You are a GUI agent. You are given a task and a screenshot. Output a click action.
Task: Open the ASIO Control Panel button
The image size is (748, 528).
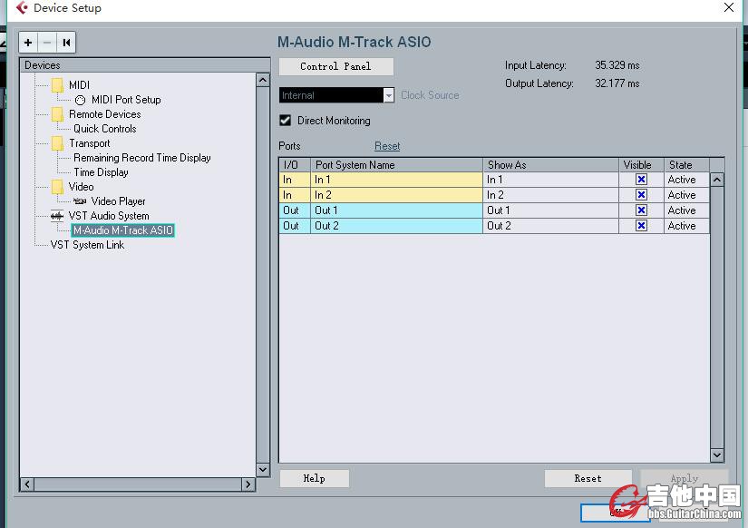[x=335, y=66]
